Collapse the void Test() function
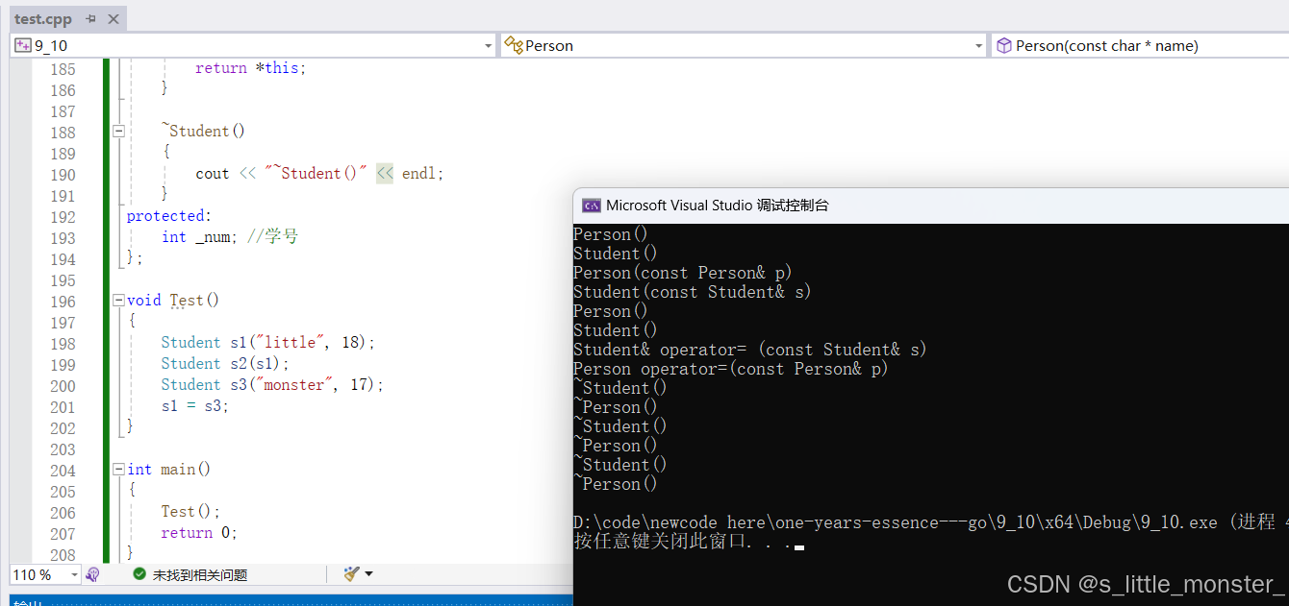1289x606 pixels. (118, 301)
